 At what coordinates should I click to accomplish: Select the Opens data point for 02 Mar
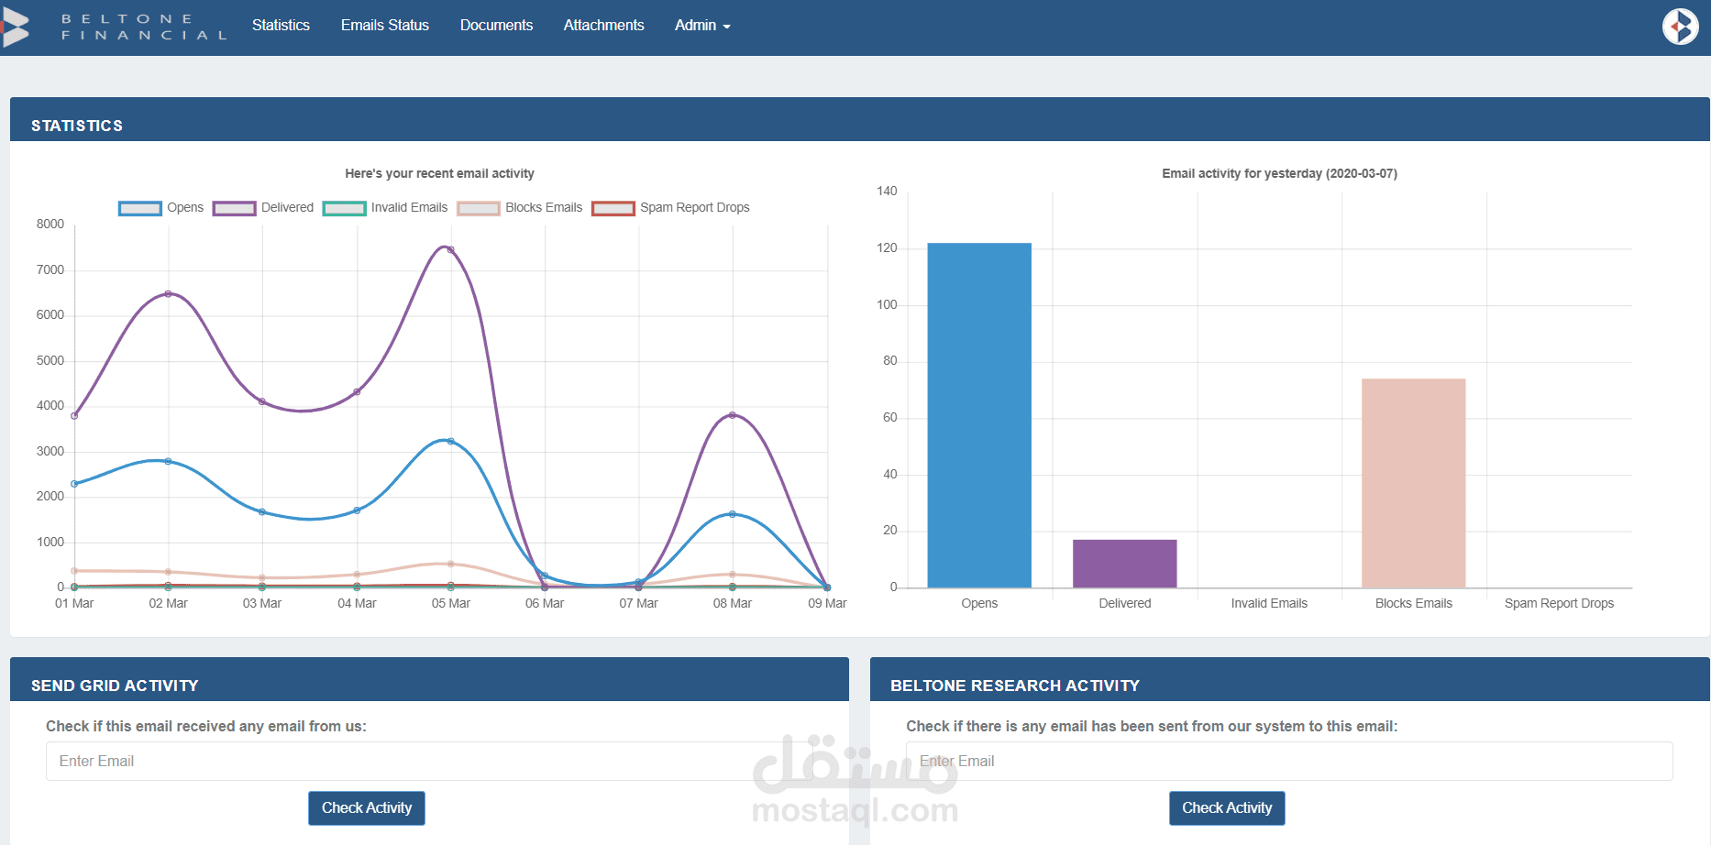[x=168, y=461]
